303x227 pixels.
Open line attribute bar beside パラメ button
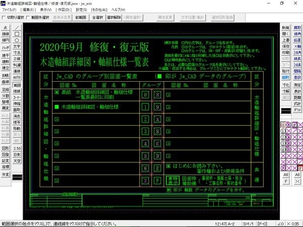click(286, 111)
